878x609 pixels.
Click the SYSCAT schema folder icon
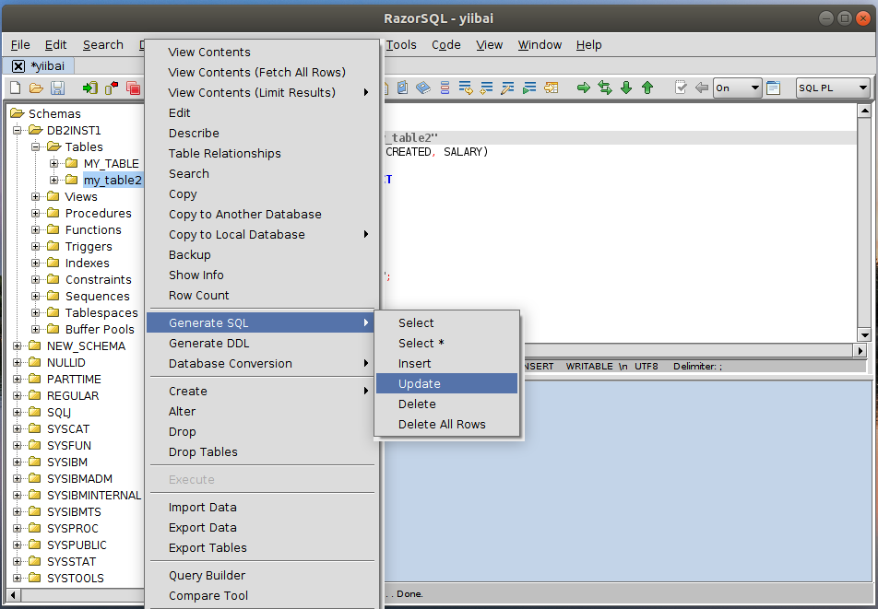35,429
